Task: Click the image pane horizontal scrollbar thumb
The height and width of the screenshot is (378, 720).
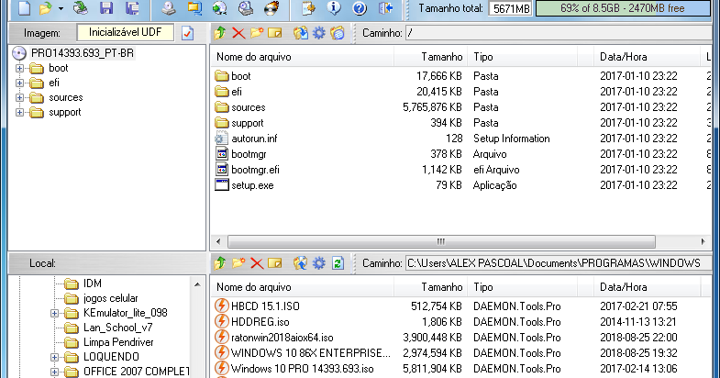Action: coord(441,241)
